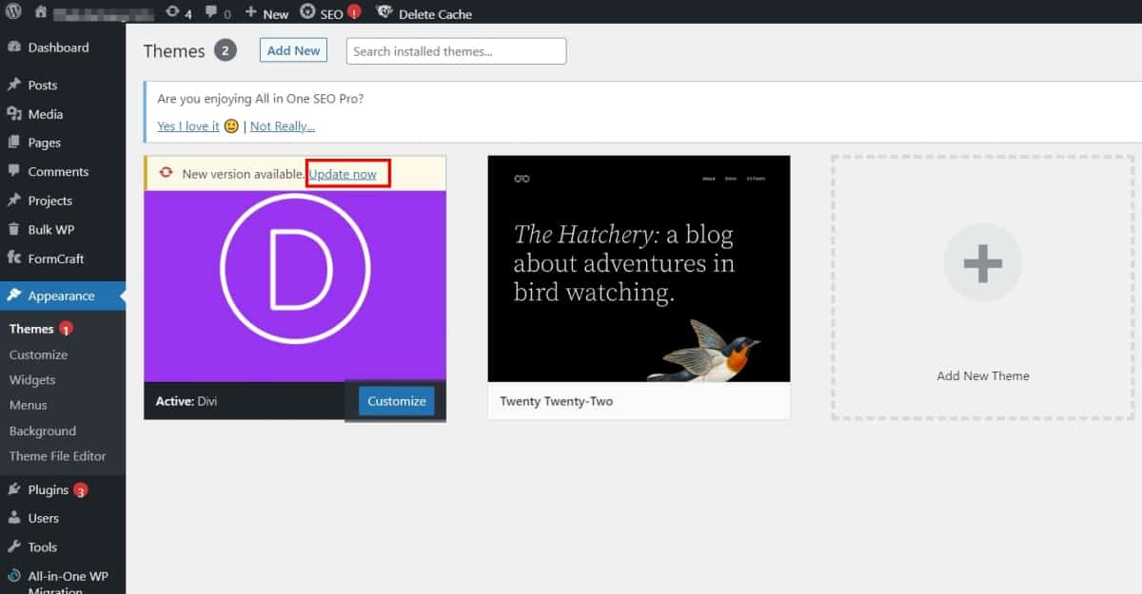Go to the Media library menu
The image size is (1142, 594).
pos(46,114)
